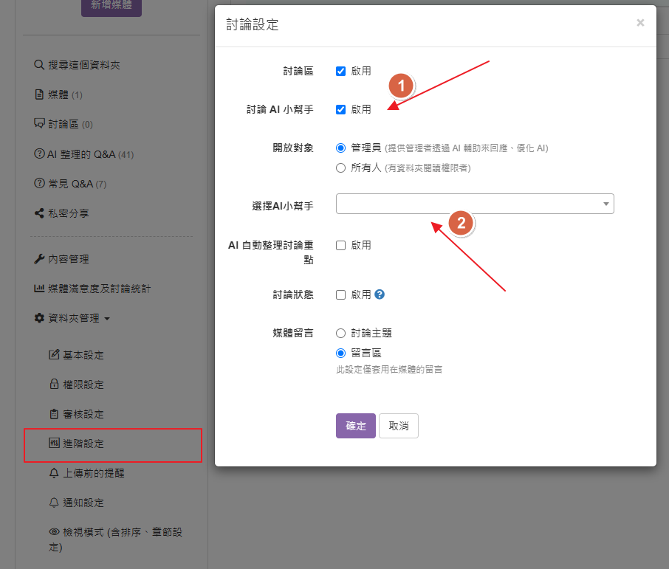Collapse the 資料夾管理 caret menu
The width and height of the screenshot is (669, 569).
[107, 319]
